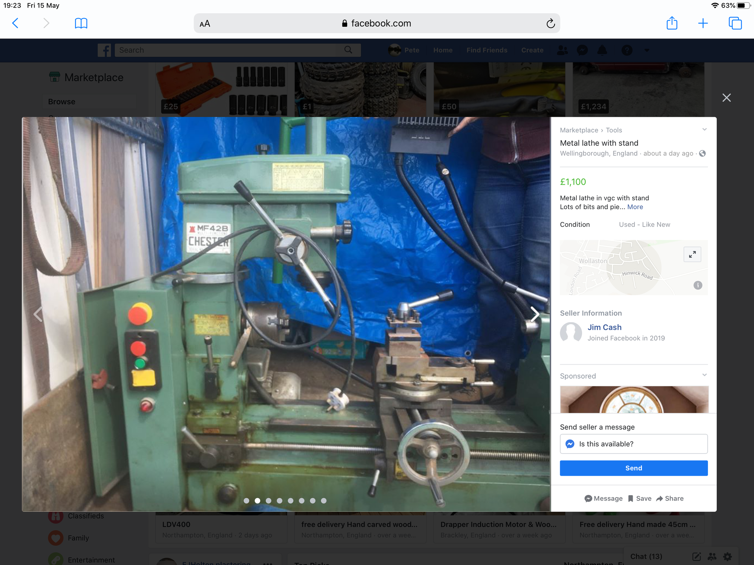
Task: Open the £1 tyres listing thumbnail
Action: click(360, 89)
